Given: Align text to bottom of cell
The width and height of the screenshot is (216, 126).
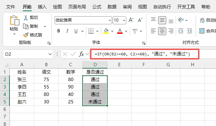Looking at the screenshot, I should coord(171,21).
